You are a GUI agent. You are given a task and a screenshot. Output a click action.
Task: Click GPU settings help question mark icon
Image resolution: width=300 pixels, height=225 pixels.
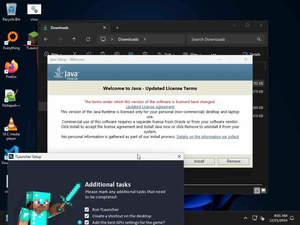80,222
